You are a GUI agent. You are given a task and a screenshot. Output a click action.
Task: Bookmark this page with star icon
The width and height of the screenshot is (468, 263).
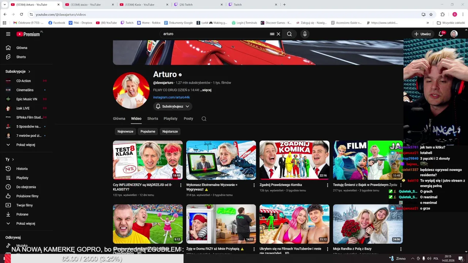pos(431,14)
